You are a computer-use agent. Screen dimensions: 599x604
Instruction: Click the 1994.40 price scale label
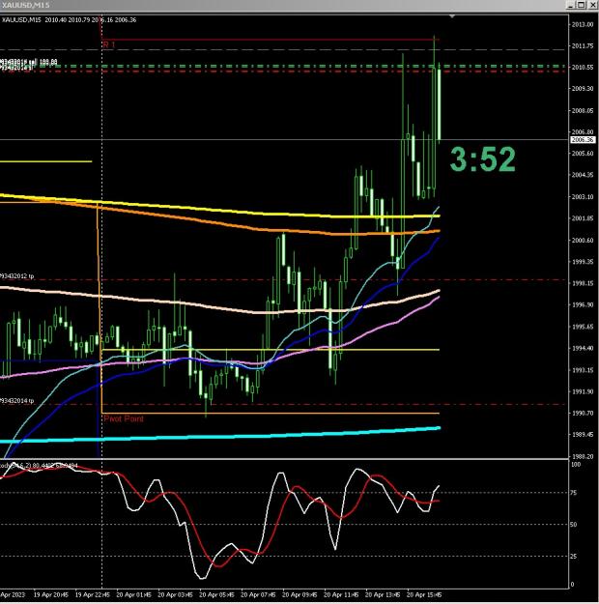pos(583,348)
